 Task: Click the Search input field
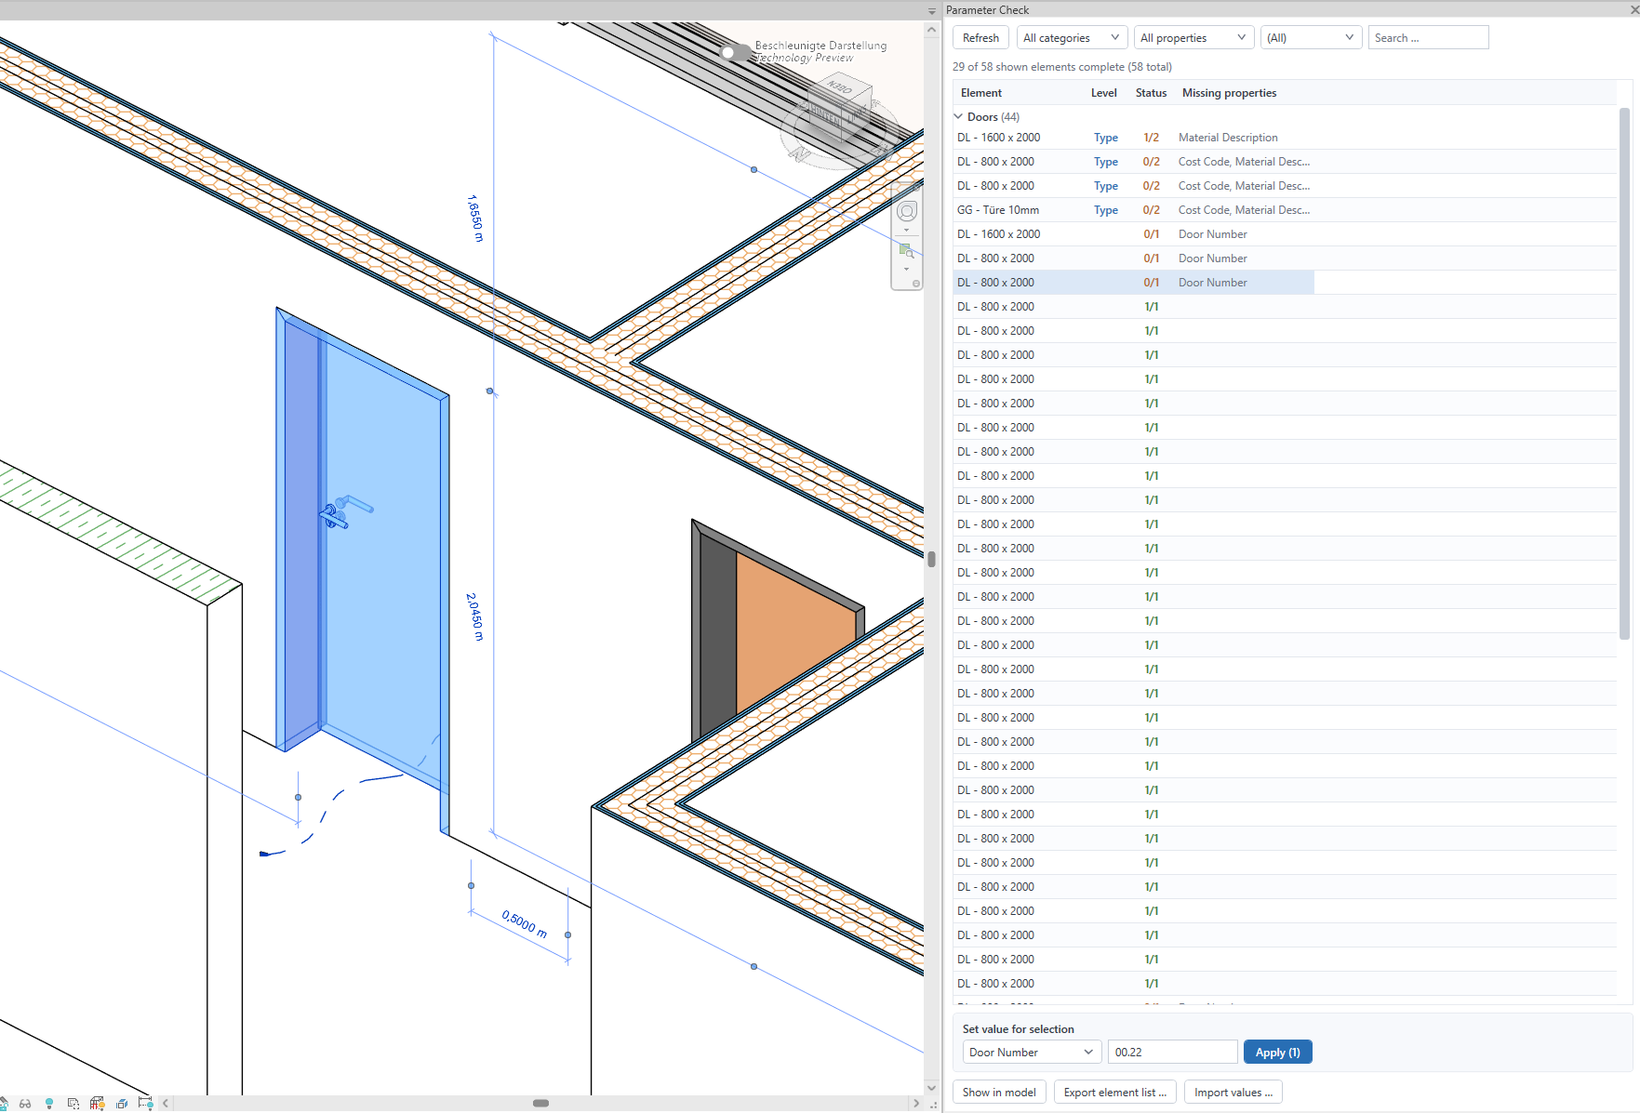(x=1428, y=38)
